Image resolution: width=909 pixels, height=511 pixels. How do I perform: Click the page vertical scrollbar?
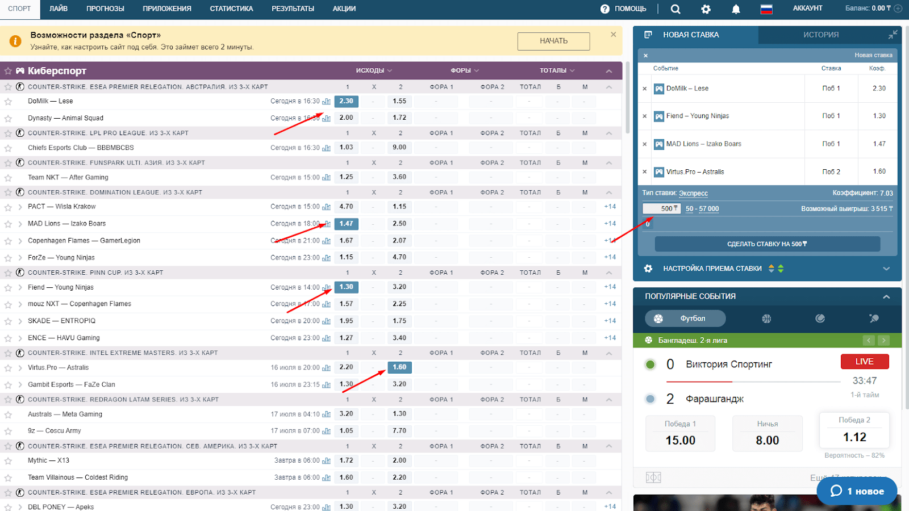[627, 98]
